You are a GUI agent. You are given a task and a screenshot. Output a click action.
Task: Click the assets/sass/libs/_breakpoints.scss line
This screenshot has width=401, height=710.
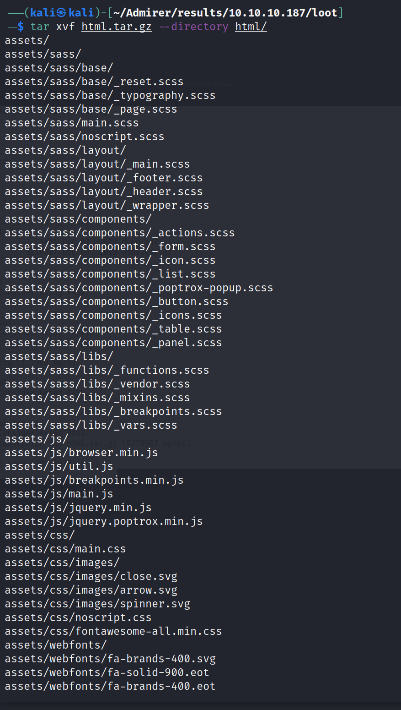[113, 411]
